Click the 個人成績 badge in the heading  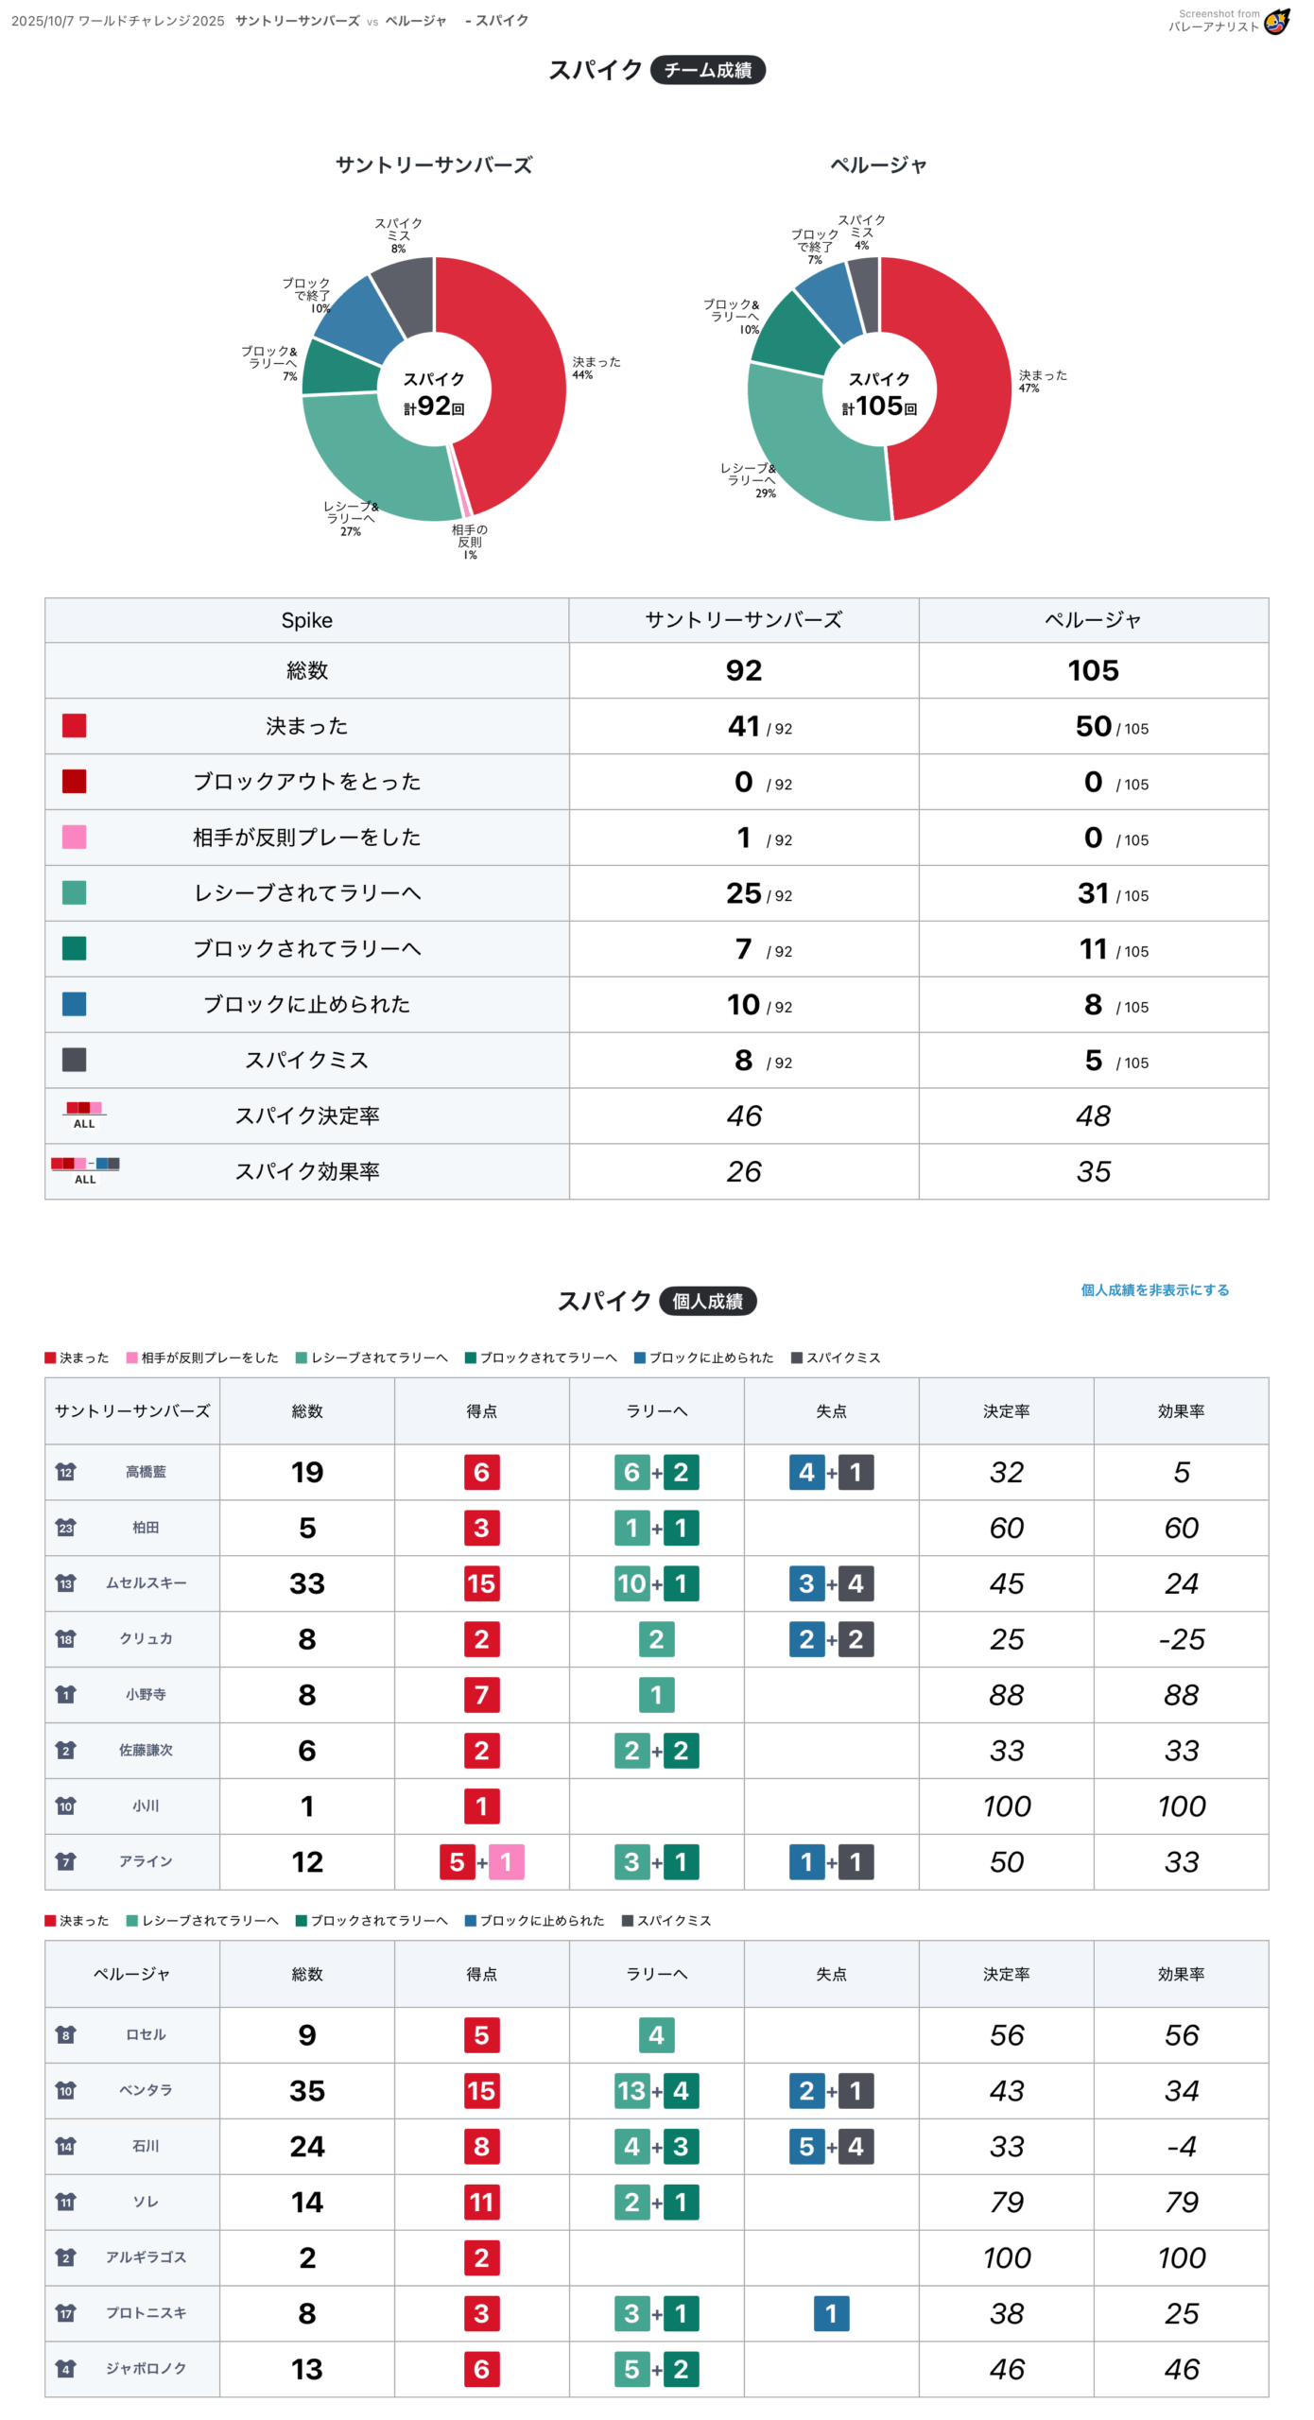pos(707,1302)
